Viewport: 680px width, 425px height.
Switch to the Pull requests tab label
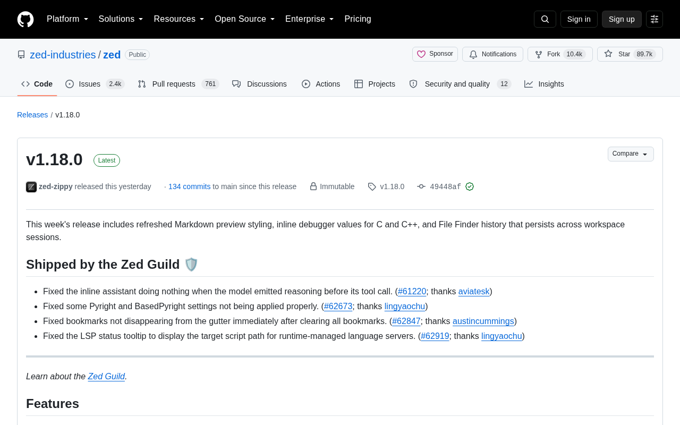[x=174, y=84]
